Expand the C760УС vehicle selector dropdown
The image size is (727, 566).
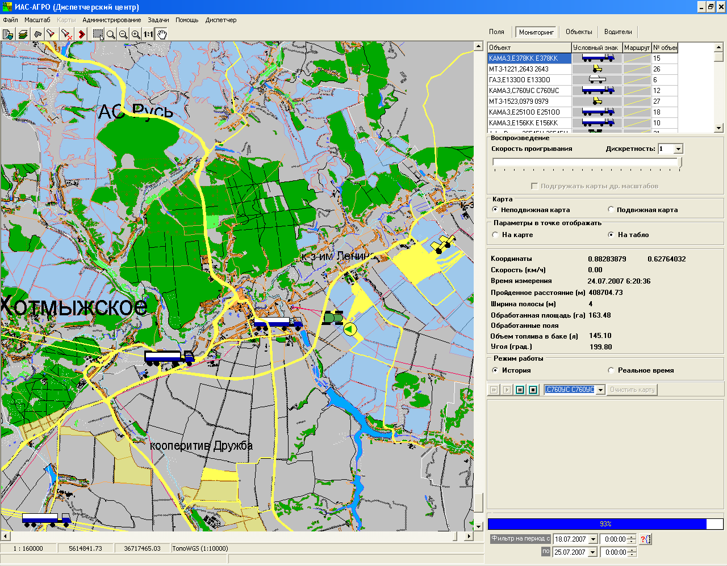point(600,390)
